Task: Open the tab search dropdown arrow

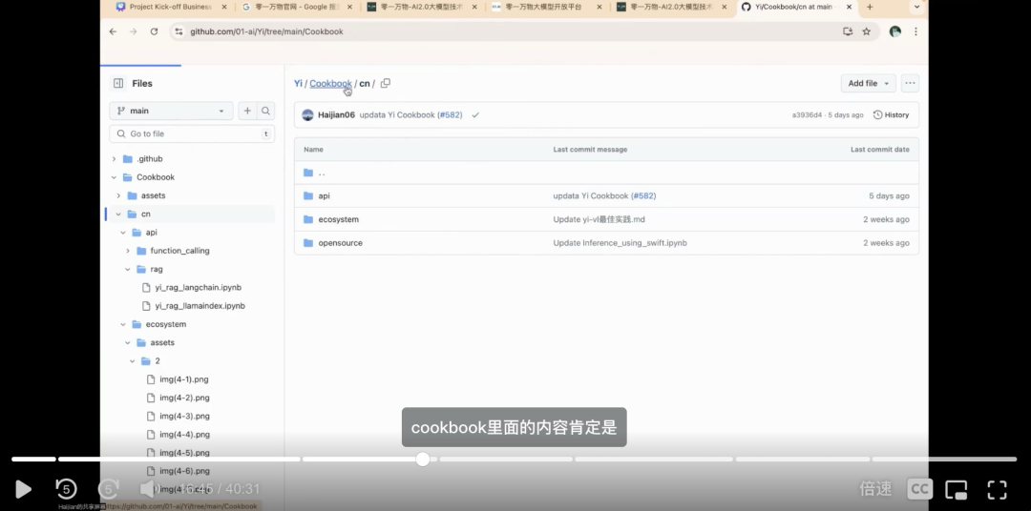Action: pos(916,7)
